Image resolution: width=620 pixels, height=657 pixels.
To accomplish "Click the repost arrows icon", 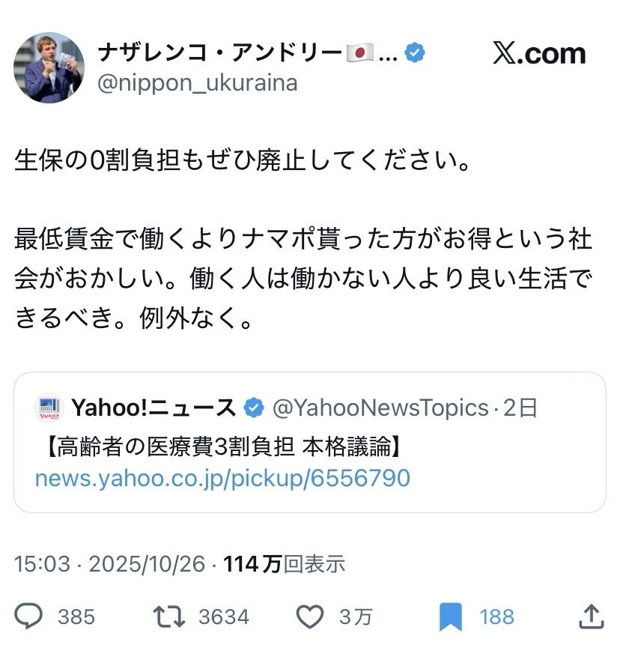I will (168, 616).
